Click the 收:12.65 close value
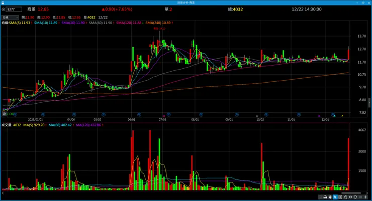 point(74,17)
